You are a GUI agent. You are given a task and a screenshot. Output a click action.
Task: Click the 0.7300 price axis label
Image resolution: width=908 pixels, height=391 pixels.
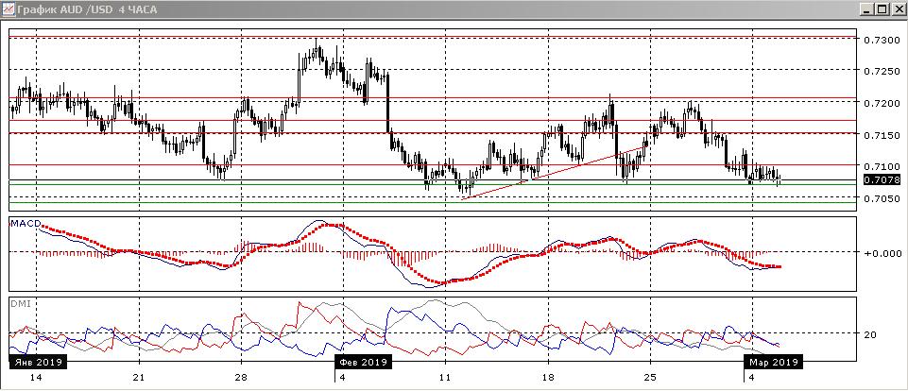click(878, 41)
